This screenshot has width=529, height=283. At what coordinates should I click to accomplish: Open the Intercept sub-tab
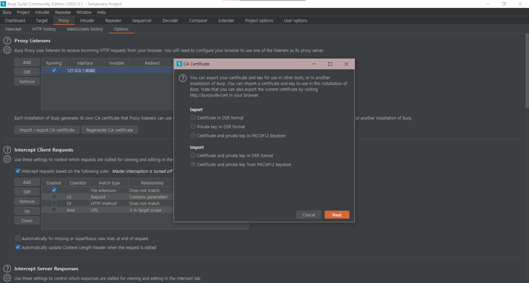point(13,29)
